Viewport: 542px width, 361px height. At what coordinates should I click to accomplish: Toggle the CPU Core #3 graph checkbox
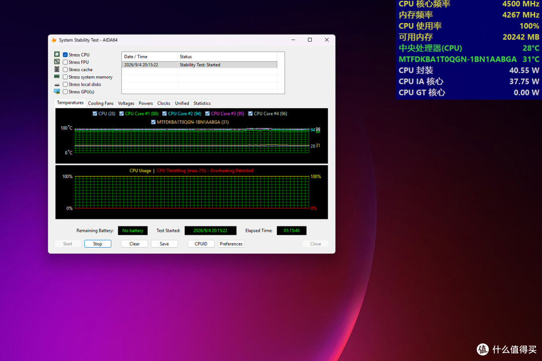click(x=207, y=114)
